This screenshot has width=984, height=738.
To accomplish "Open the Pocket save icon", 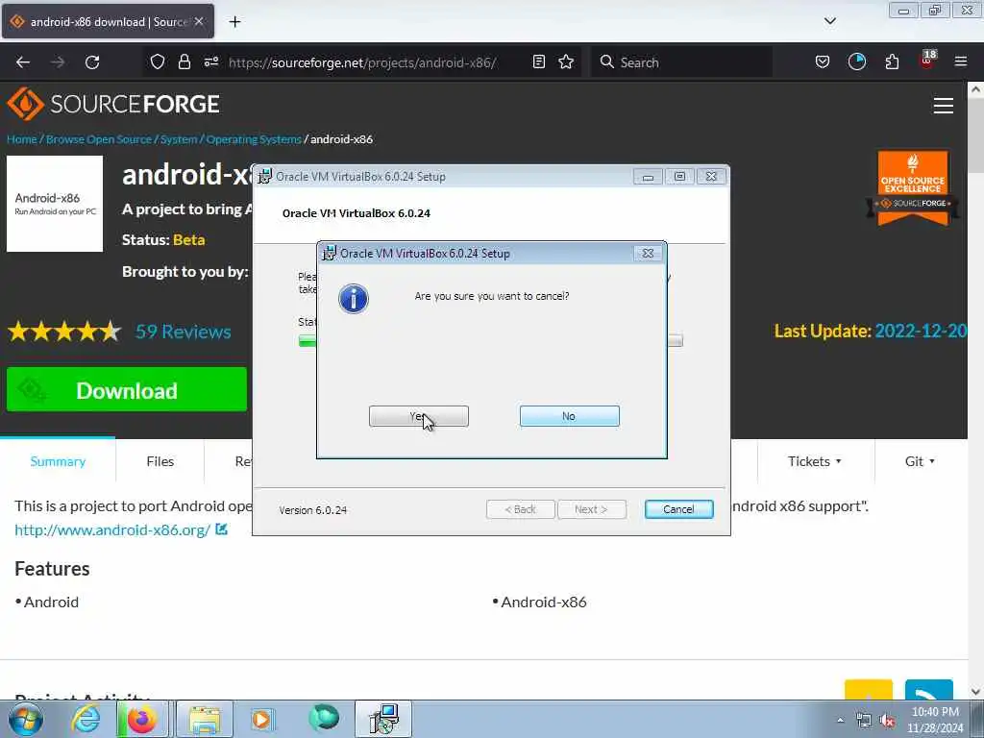I will click(x=823, y=61).
